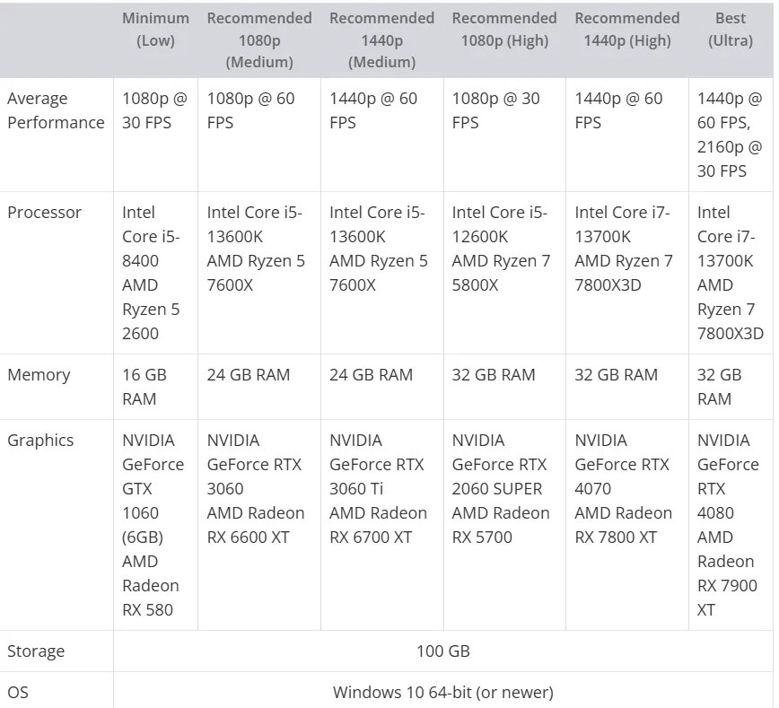Click the Memory row label
779x708 pixels.
click(39, 374)
